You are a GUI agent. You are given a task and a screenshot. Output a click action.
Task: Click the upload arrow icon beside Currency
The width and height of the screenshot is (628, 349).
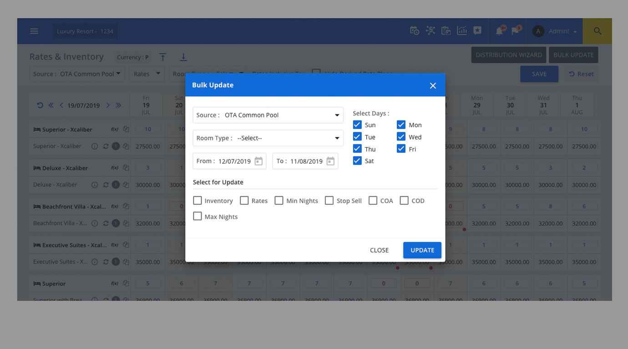[163, 57]
